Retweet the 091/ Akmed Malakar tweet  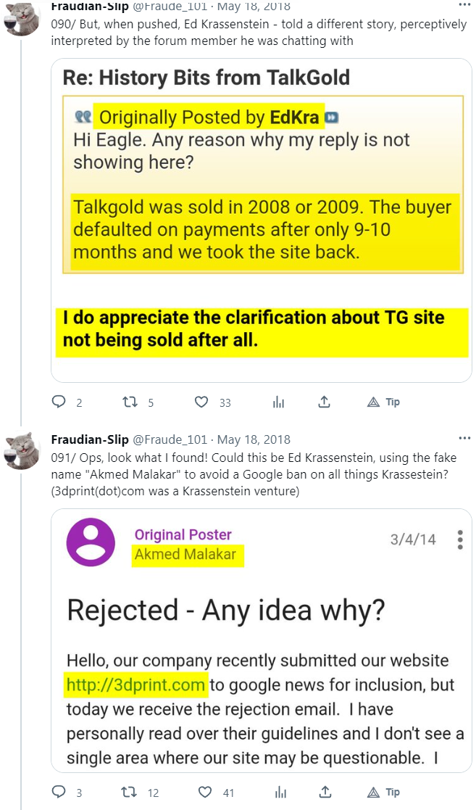pos(131,792)
